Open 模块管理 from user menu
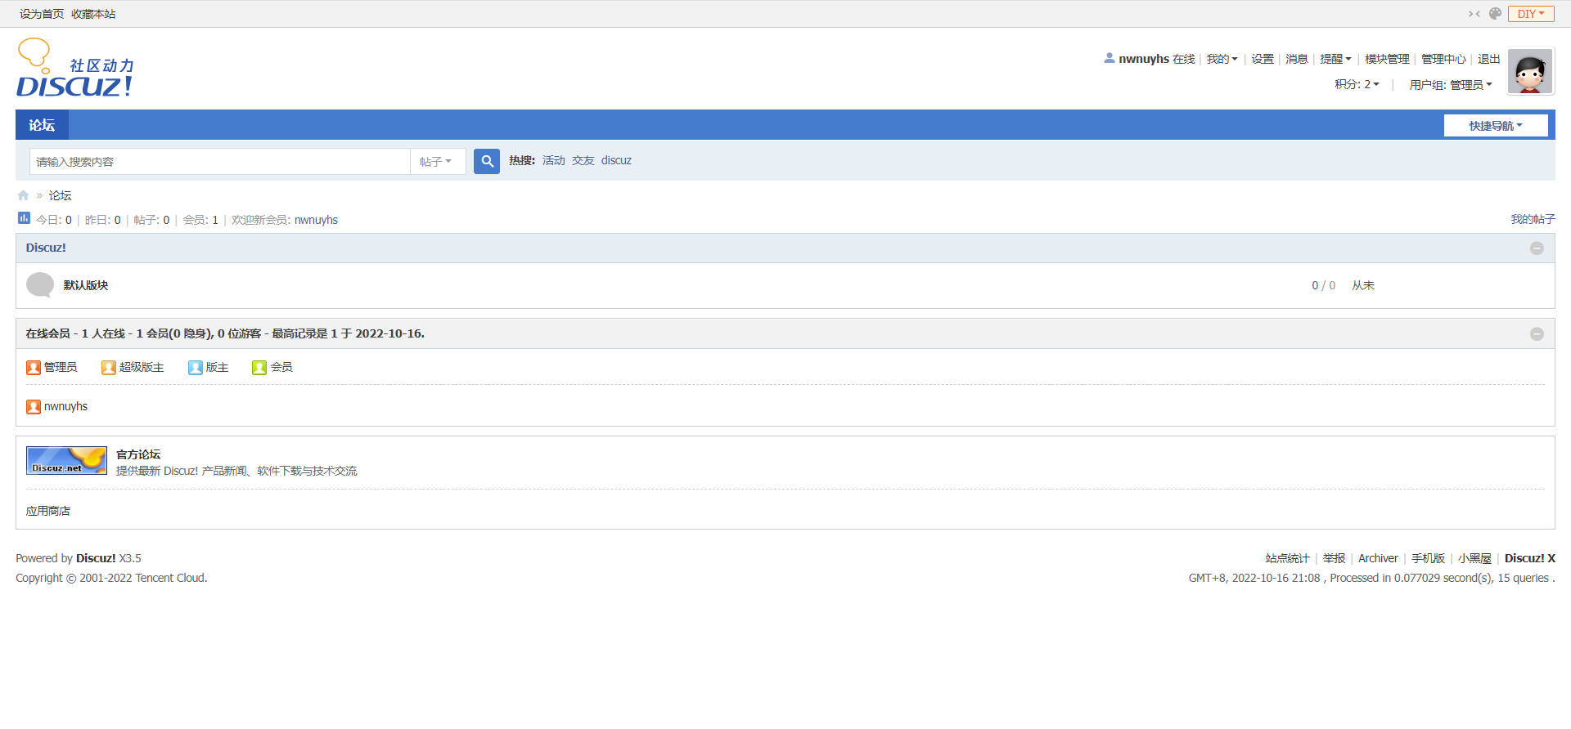Image resolution: width=1571 pixels, height=729 pixels. pos(1387,59)
